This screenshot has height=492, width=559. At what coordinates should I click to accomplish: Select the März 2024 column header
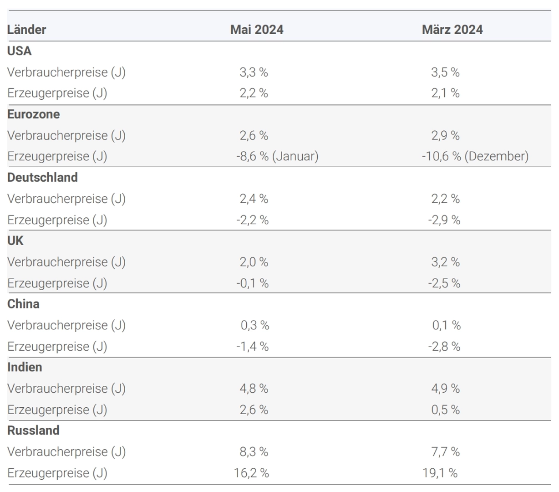pos(452,30)
